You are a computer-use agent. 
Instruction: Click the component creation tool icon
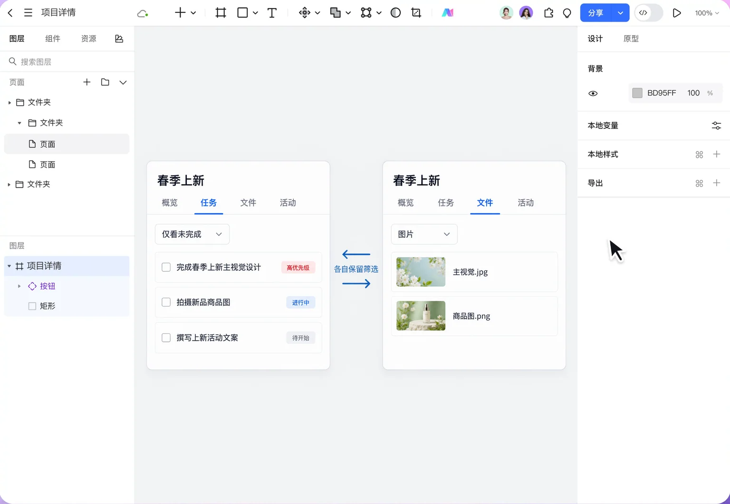point(305,13)
